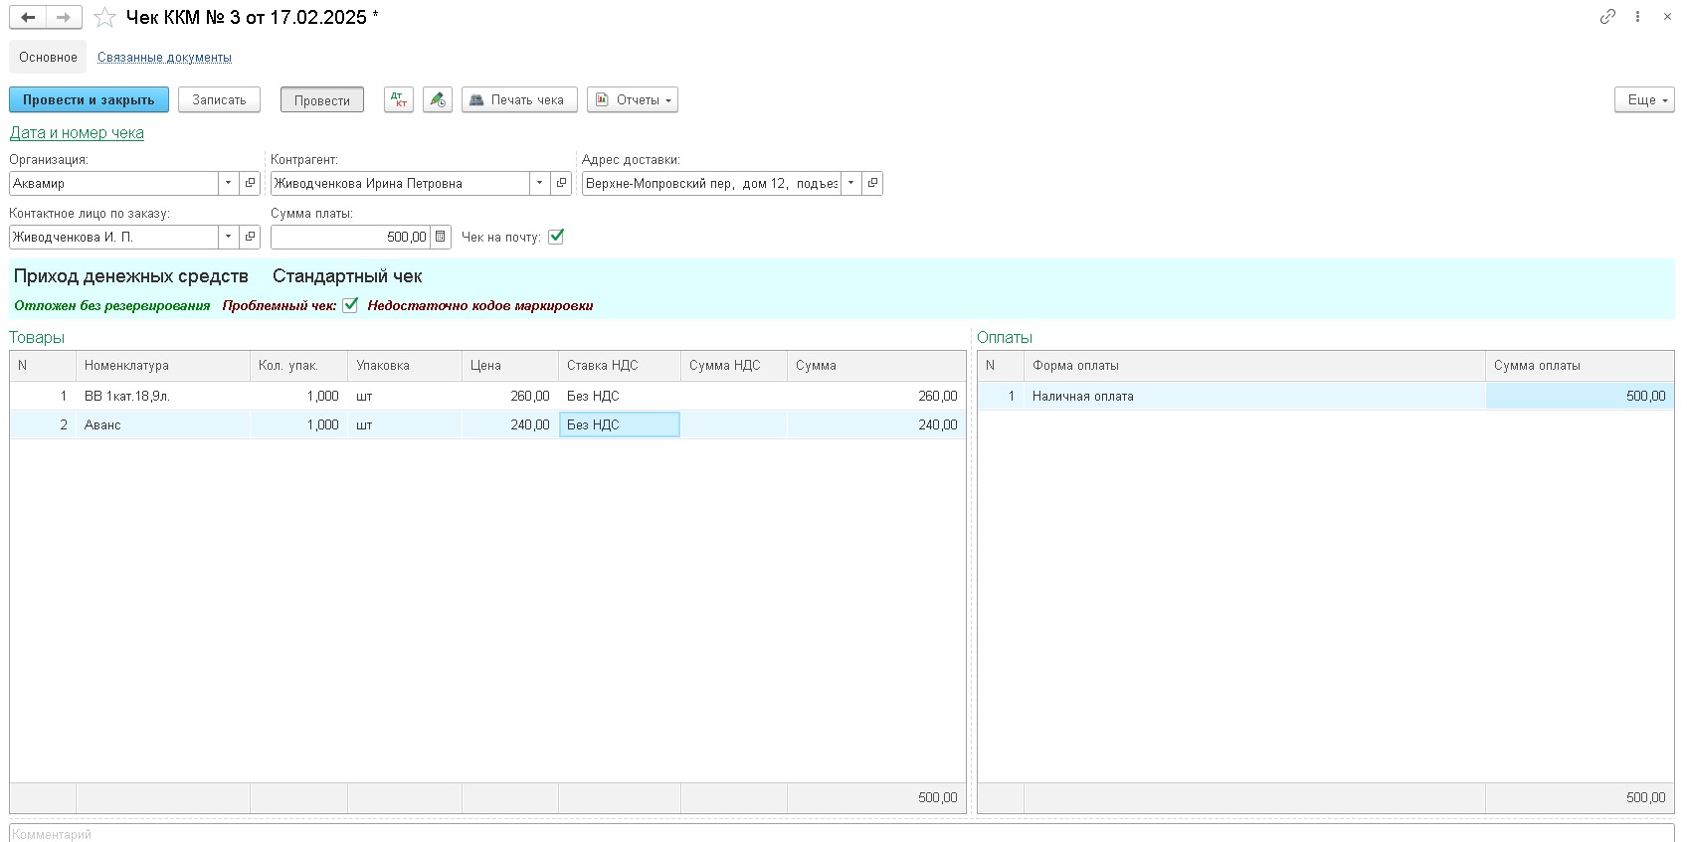Click the Сумма оплаты column header

click(1580, 366)
